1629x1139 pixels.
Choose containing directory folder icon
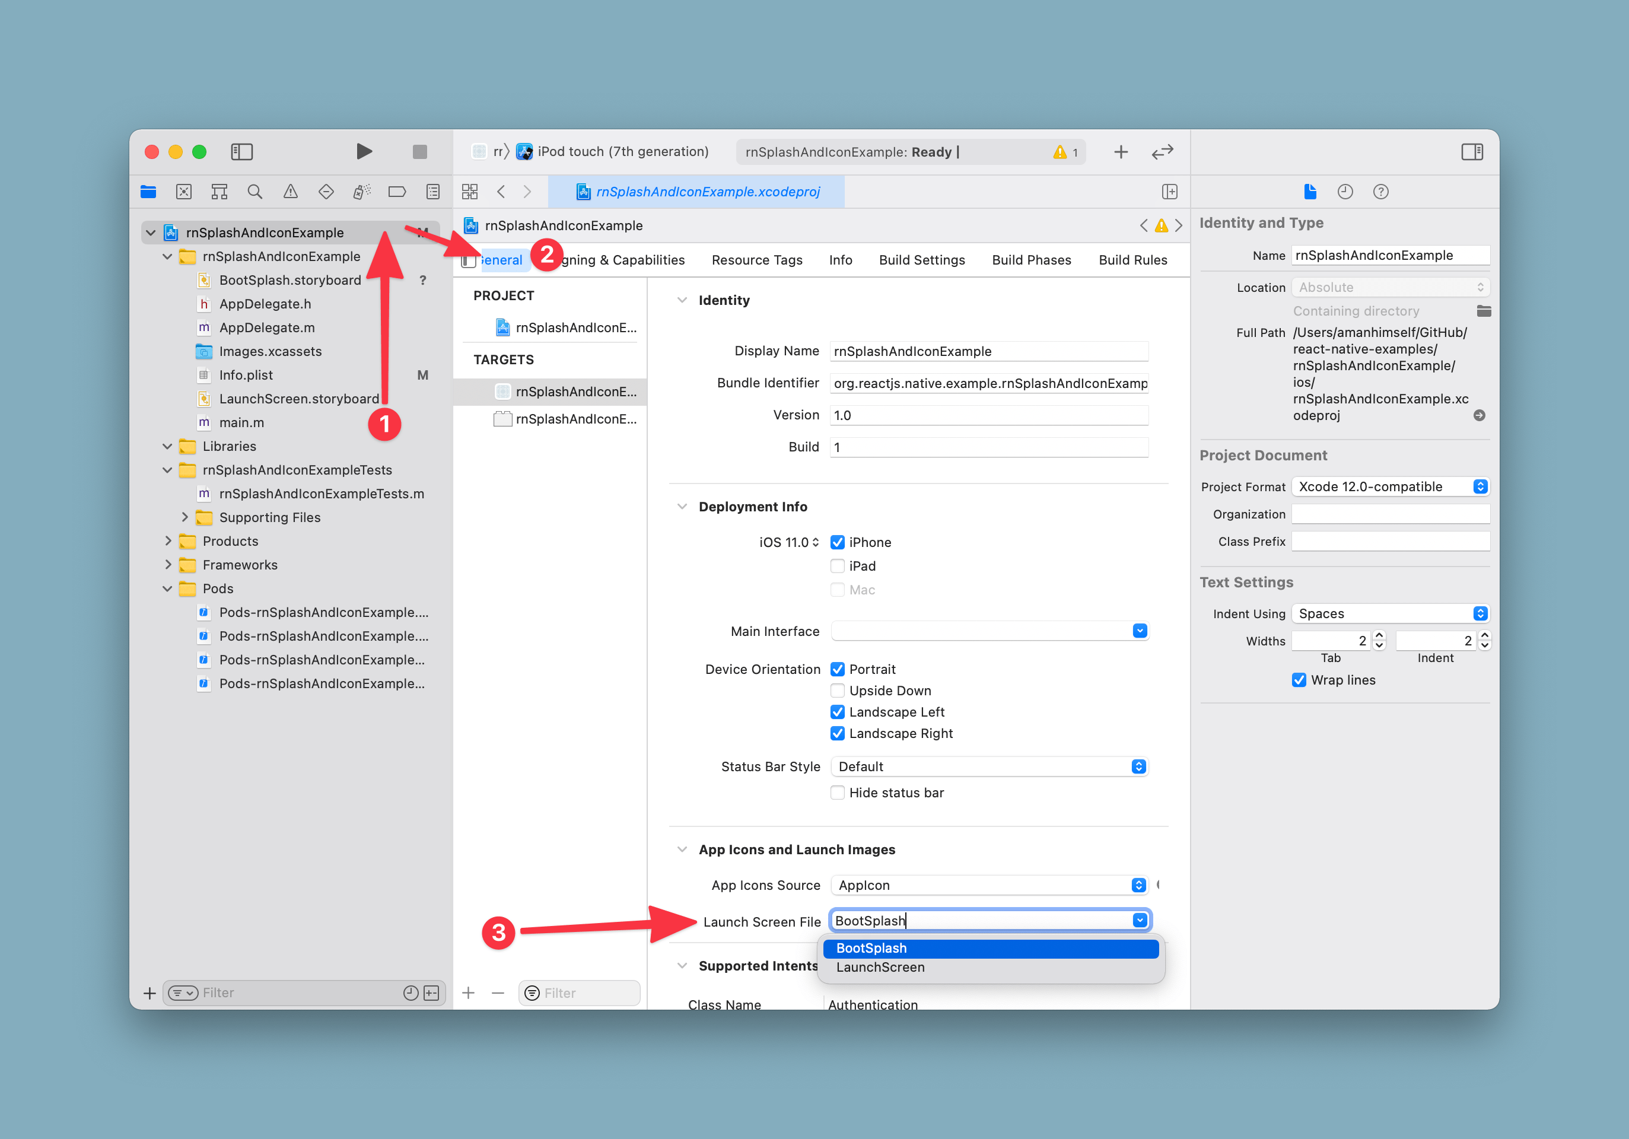(x=1484, y=311)
